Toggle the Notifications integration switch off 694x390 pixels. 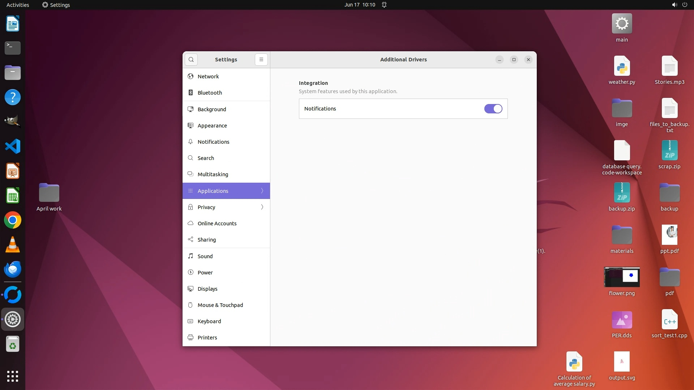pyautogui.click(x=493, y=109)
